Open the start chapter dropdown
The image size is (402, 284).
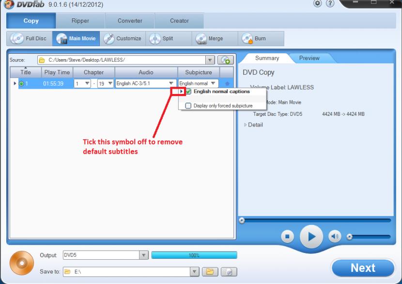87,83
